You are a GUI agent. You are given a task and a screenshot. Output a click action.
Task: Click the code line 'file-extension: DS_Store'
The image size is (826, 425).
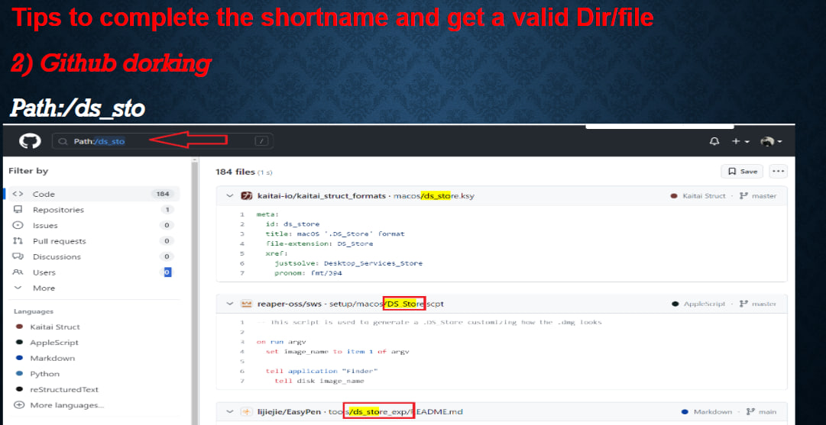(x=319, y=243)
